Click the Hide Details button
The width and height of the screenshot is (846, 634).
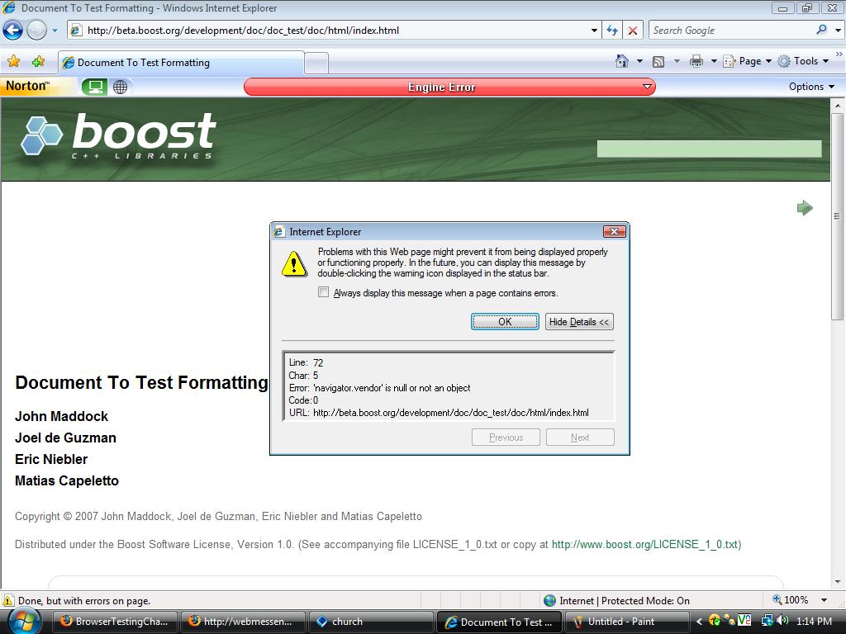(x=579, y=322)
